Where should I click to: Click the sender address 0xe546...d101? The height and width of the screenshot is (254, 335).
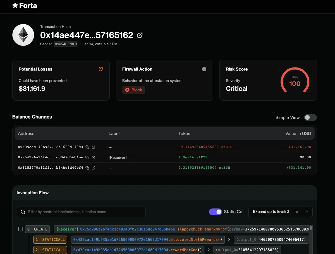click(66, 44)
